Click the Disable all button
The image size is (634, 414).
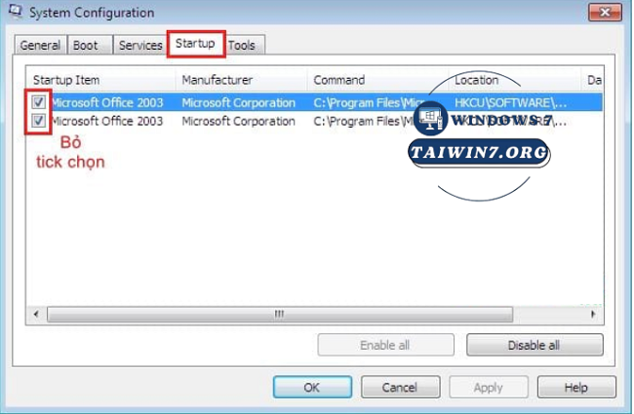pos(535,345)
